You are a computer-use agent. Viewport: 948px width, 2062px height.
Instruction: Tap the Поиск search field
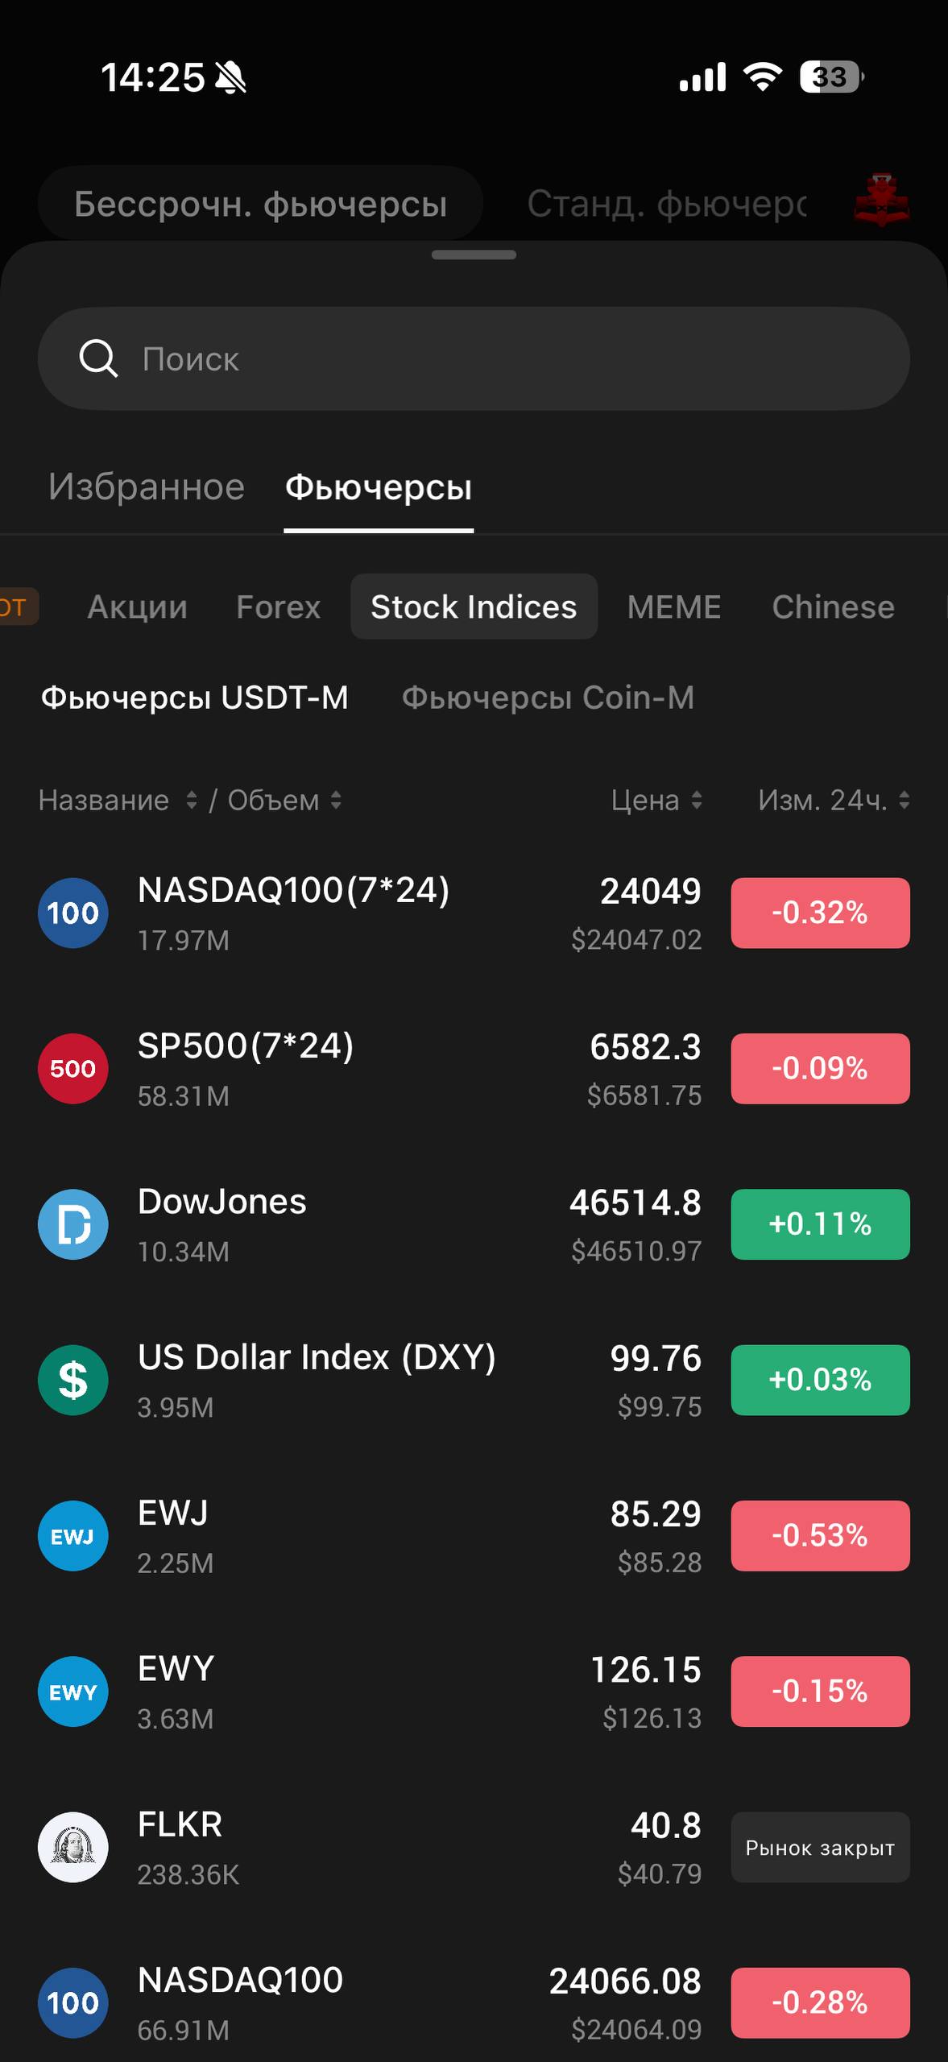point(499,358)
